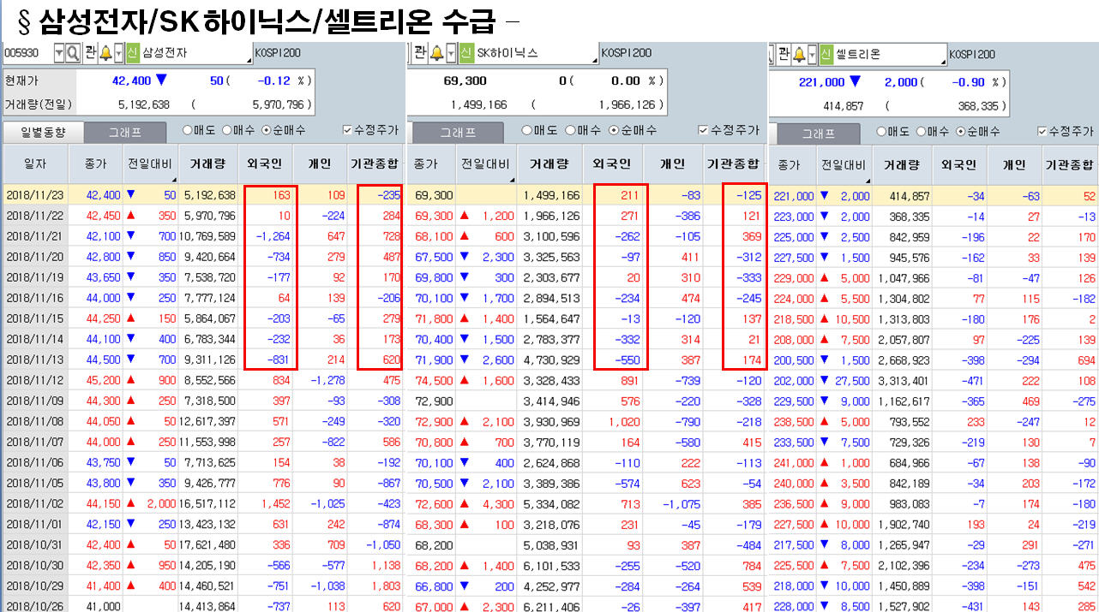This screenshot has width=1099, height=612.
Task: Click the alarm bell icon in 셀트리온 panel
Action: [799, 54]
